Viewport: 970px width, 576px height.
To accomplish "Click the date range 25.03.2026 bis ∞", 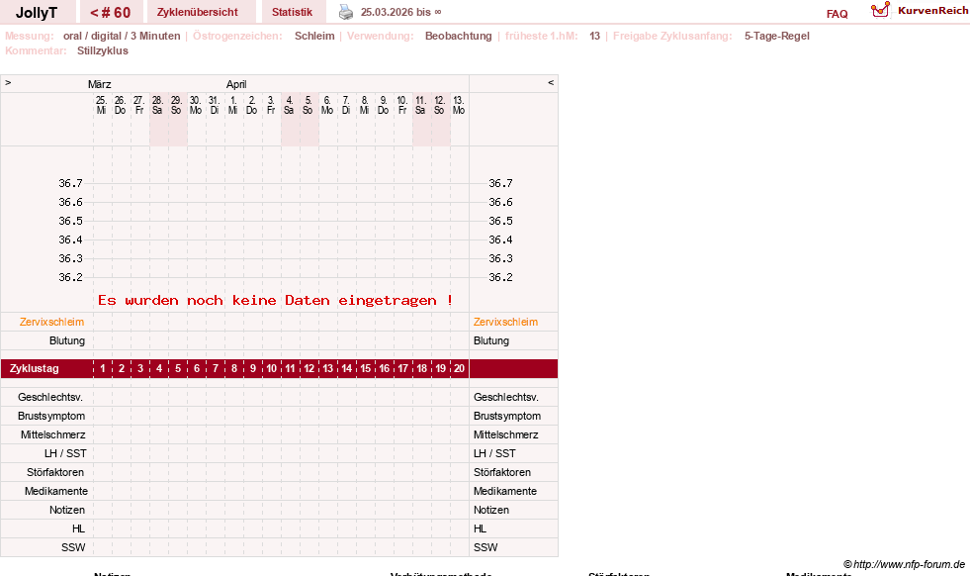I will [400, 13].
